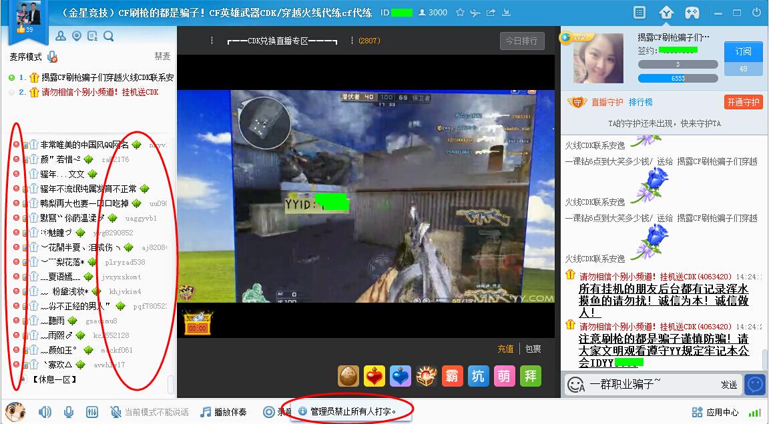Viewport: 769px width, 424px height.
Task: Click the blue chat bubble icon
Action: click(x=755, y=385)
